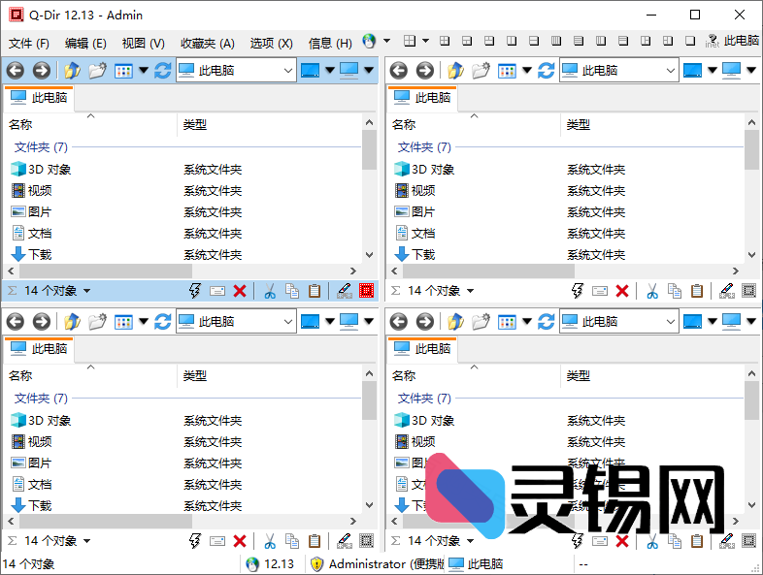Expand the 14 个对象 dropdown in top-left pane
This screenshot has height=575, width=763.
point(86,291)
